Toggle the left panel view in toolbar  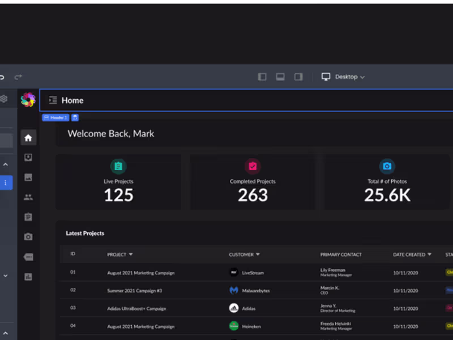tap(262, 76)
